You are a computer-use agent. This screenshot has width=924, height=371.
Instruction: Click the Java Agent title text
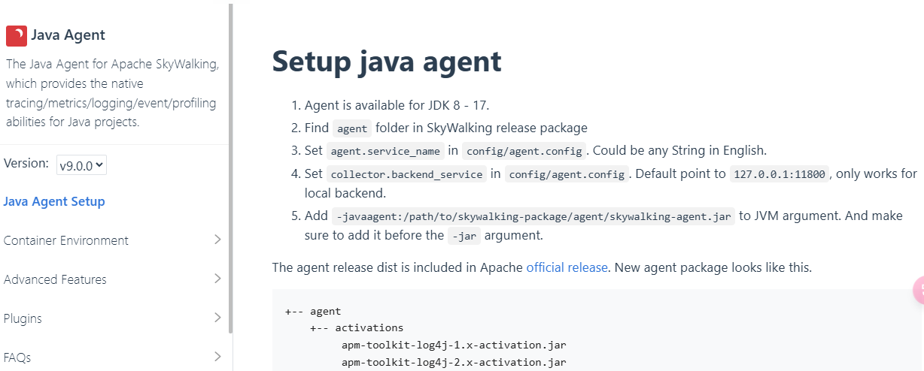(x=68, y=35)
